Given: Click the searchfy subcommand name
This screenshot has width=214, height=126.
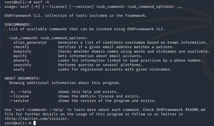Looking at the screenshot, I should tap(22, 65).
